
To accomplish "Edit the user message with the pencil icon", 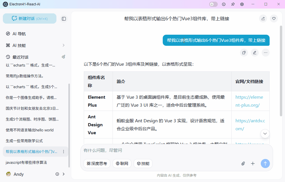I will pos(255,53).
